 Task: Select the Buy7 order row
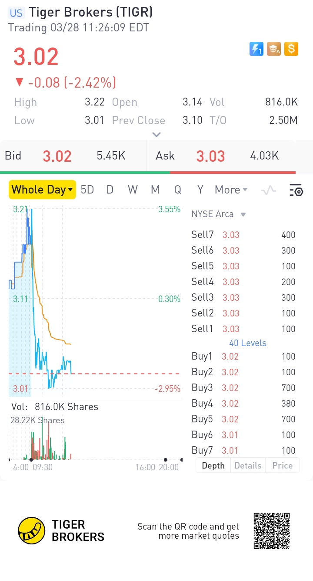243,451
